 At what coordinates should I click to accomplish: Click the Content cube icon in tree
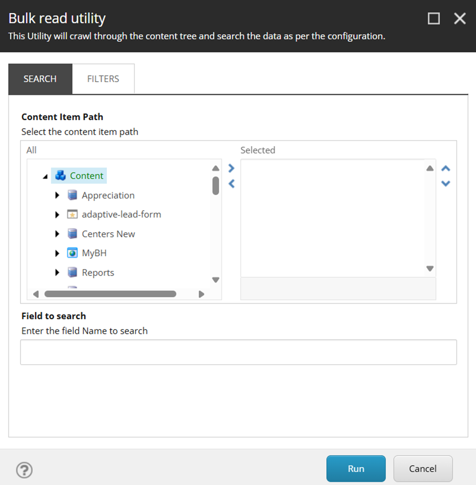60,176
